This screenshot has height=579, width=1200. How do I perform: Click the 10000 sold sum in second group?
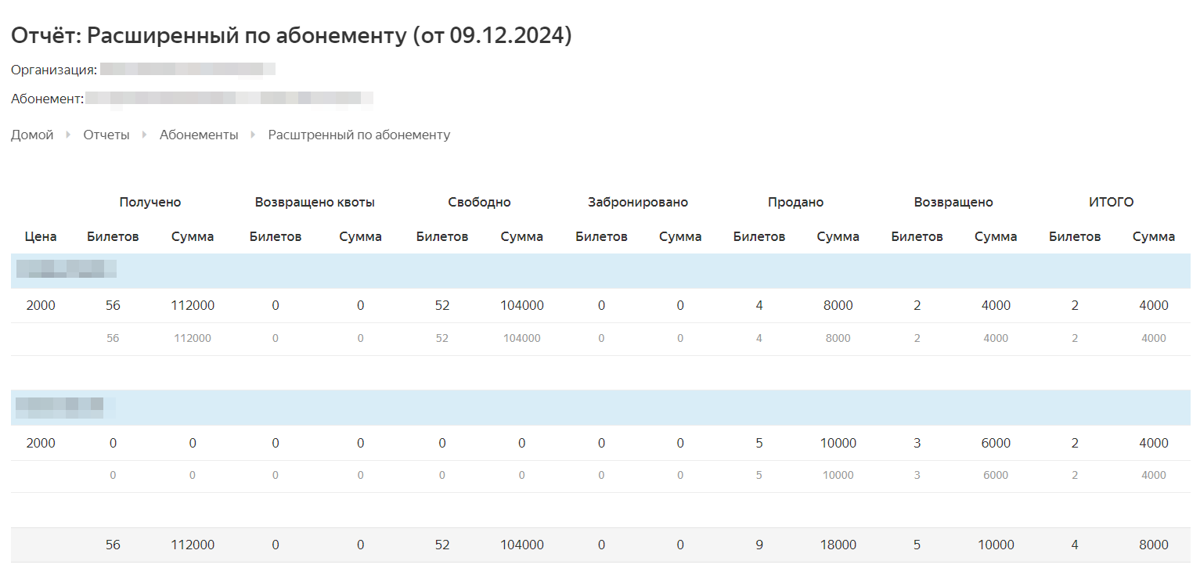click(x=838, y=443)
